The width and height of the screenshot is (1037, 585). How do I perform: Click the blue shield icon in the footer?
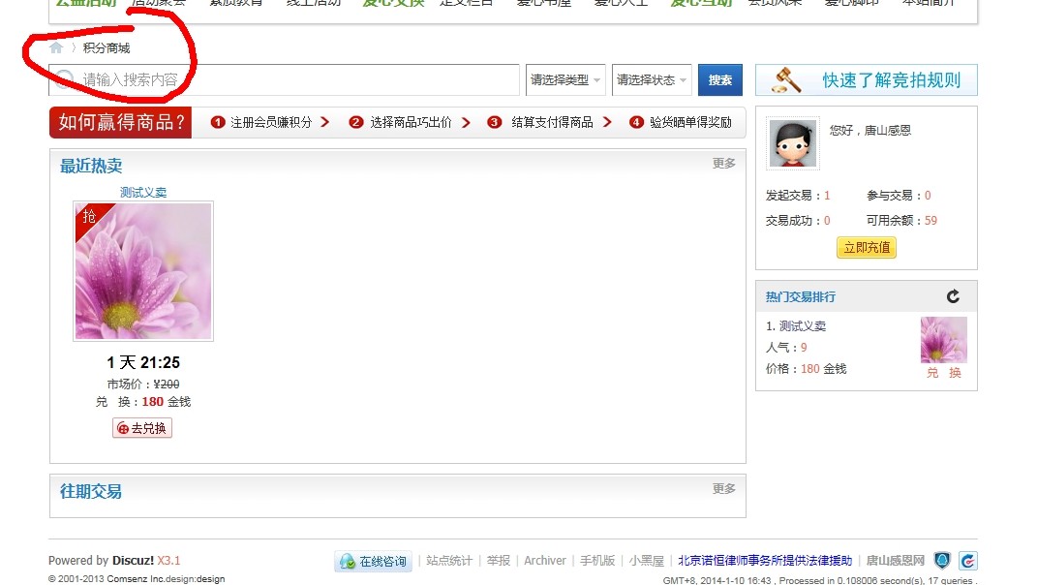coord(943,560)
